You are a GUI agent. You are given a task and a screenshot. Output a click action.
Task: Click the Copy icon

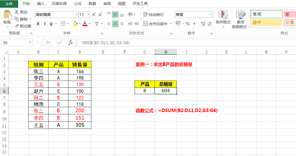[x=17, y=19]
